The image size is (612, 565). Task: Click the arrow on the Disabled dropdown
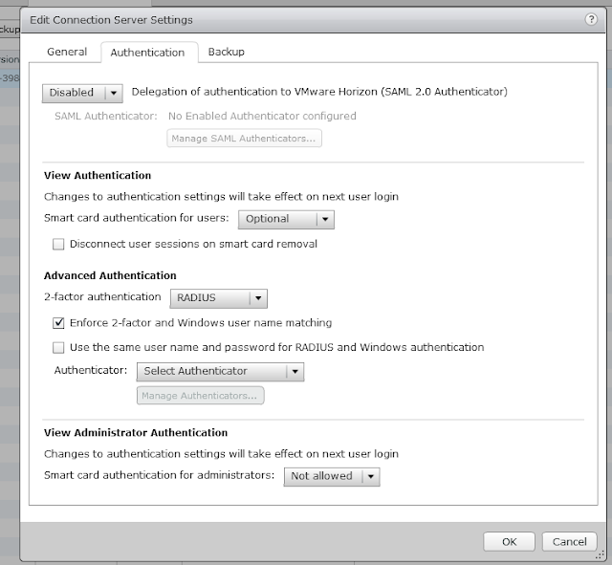point(114,93)
